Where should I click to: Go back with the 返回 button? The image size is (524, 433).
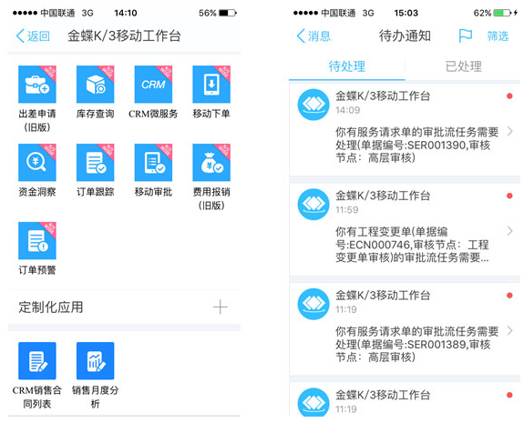point(33,36)
